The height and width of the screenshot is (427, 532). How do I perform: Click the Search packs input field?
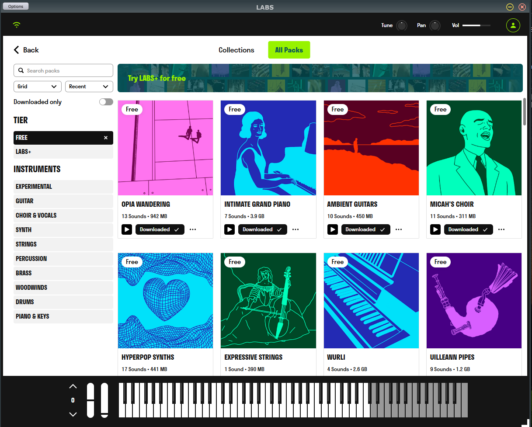[x=63, y=70]
